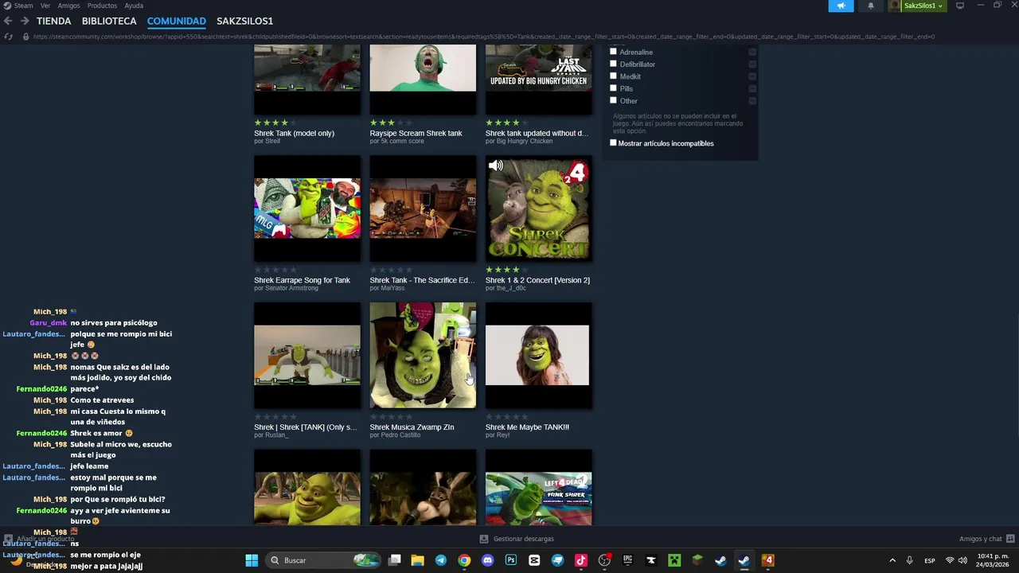The width and height of the screenshot is (1019, 573).
Task: Check the Defibrillator filter checkbox
Action: (613, 64)
